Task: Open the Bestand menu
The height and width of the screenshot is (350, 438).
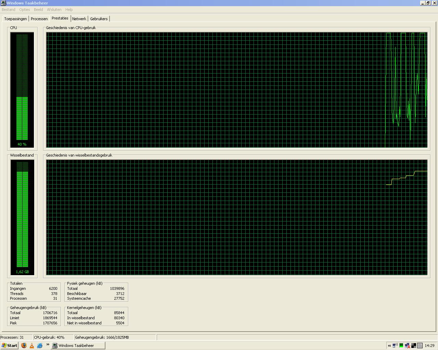Action: pyautogui.click(x=9, y=10)
